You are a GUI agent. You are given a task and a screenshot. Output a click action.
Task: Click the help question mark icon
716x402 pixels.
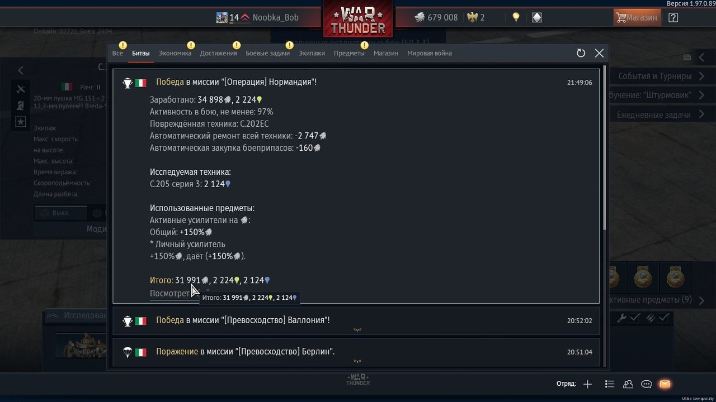point(673,17)
